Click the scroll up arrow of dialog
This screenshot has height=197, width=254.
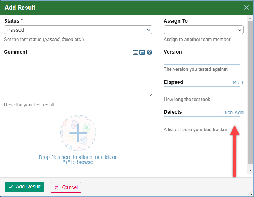point(250,18)
